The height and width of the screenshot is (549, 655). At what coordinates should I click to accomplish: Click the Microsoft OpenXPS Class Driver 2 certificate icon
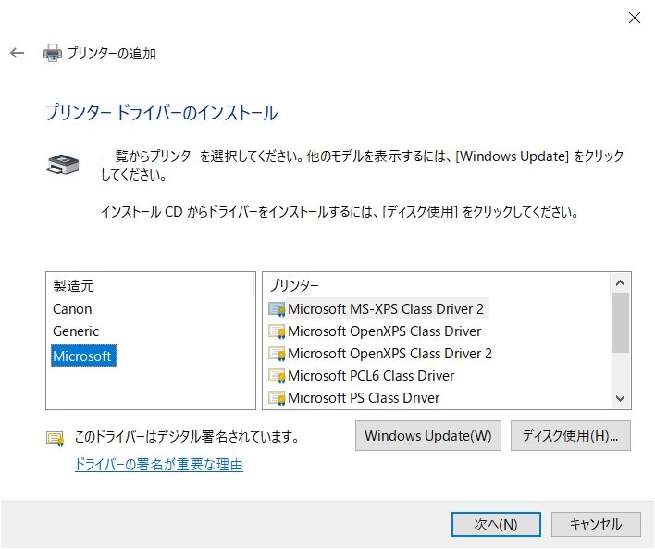[277, 354]
